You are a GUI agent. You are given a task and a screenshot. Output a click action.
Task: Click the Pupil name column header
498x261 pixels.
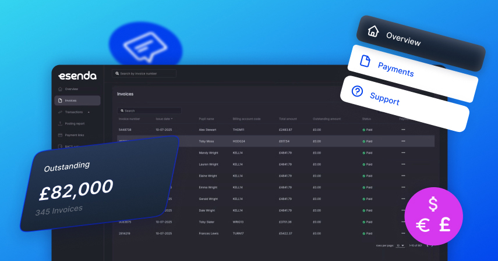(x=206, y=119)
